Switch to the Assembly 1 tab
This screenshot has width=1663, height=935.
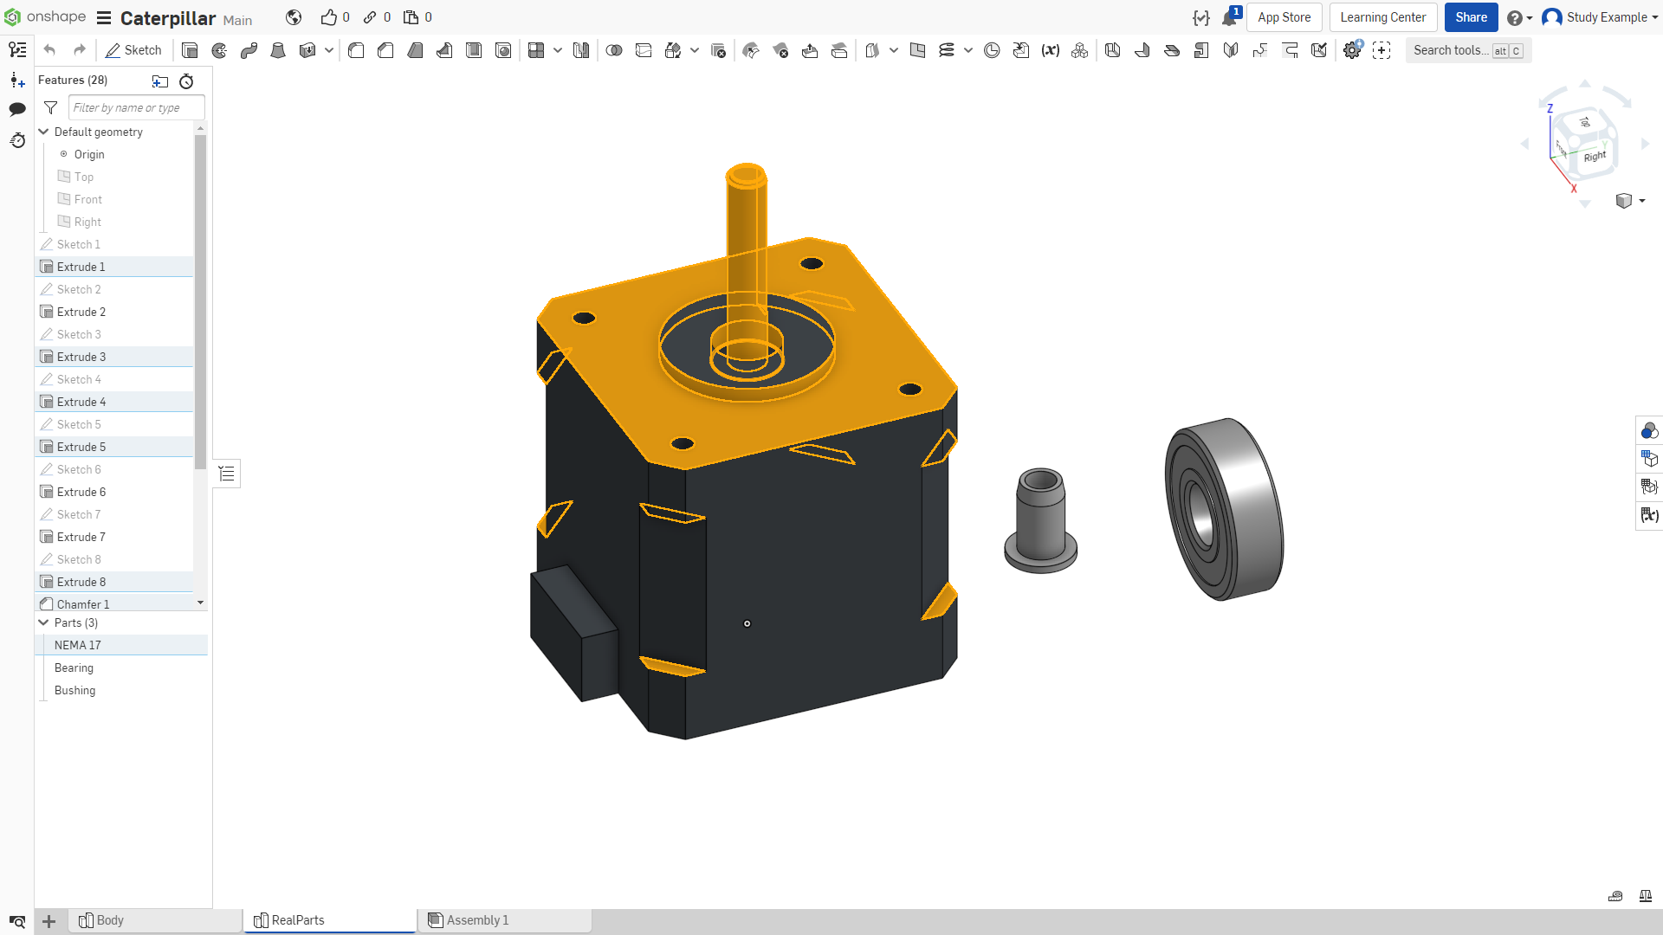pyautogui.click(x=505, y=920)
